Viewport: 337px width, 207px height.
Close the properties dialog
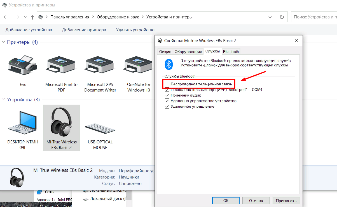[x=297, y=40]
